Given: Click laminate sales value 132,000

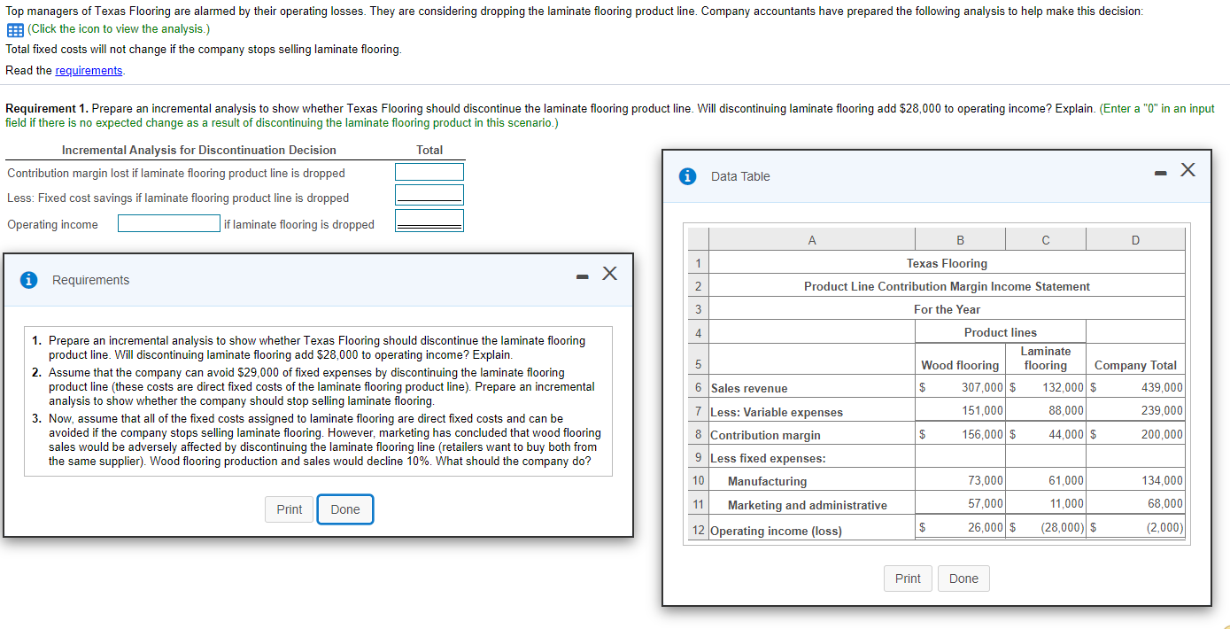Looking at the screenshot, I should coord(1063,387).
